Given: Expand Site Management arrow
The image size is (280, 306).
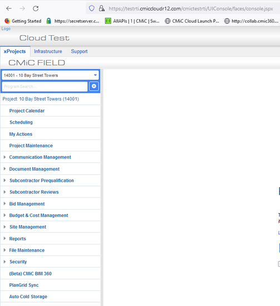Looking at the screenshot, I should (x=4, y=227).
